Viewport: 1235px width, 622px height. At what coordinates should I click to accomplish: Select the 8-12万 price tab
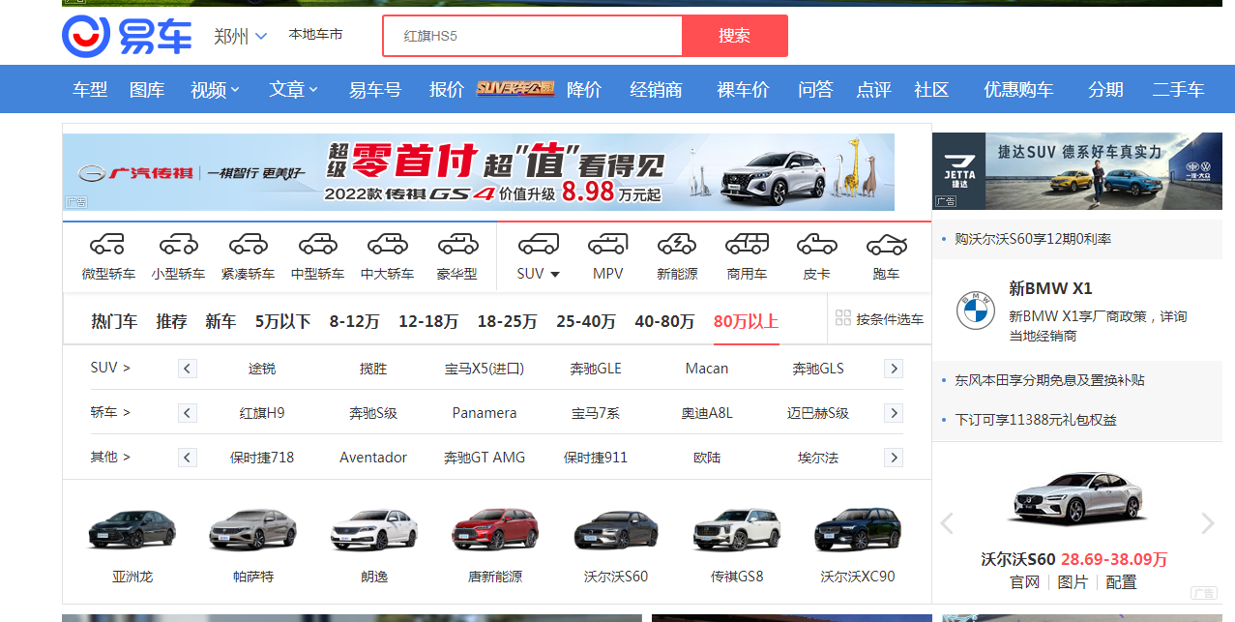click(354, 321)
